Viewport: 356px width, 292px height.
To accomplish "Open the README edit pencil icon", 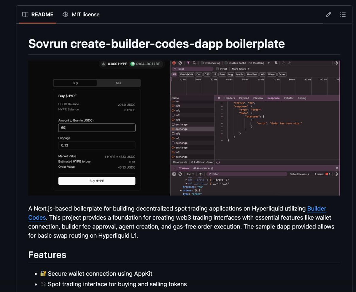I will 328,14.
